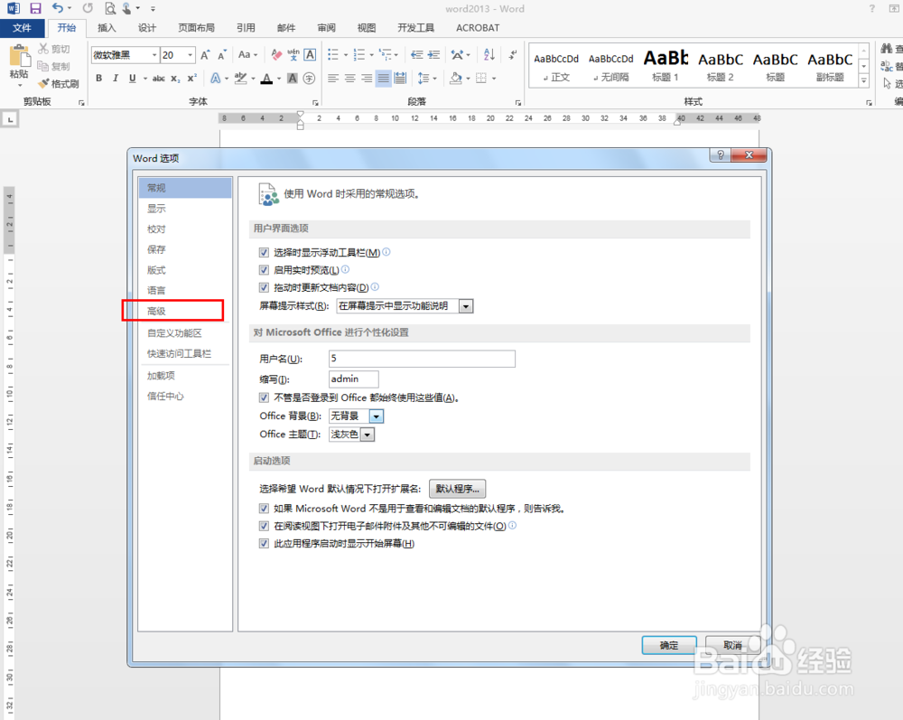Click the Sort A-Z icon

pos(489,55)
